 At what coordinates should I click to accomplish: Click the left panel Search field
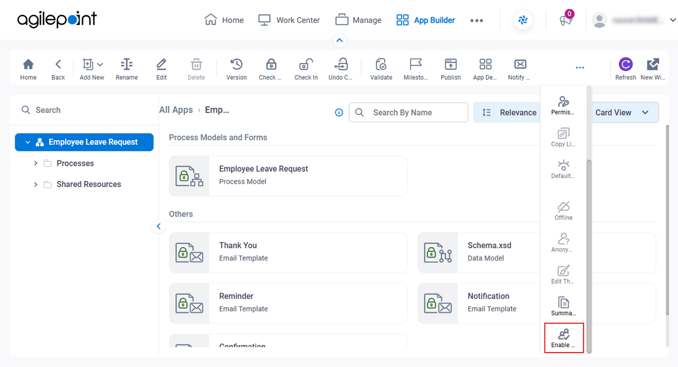point(85,110)
